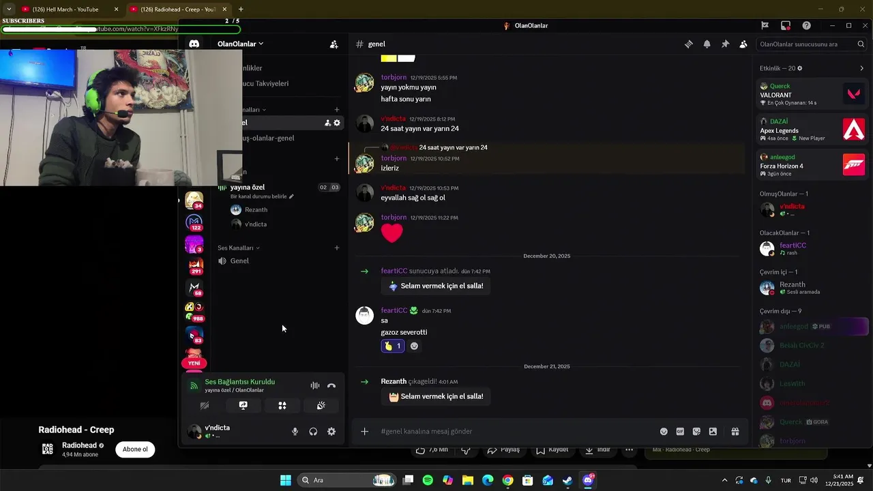This screenshot has width=873, height=491.
Task: Open the threads icon in channel header
Action: pyautogui.click(x=689, y=44)
